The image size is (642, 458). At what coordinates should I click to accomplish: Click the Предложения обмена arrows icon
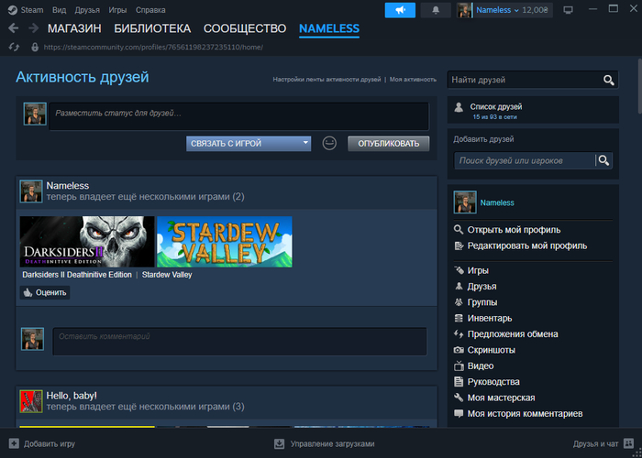(x=459, y=334)
